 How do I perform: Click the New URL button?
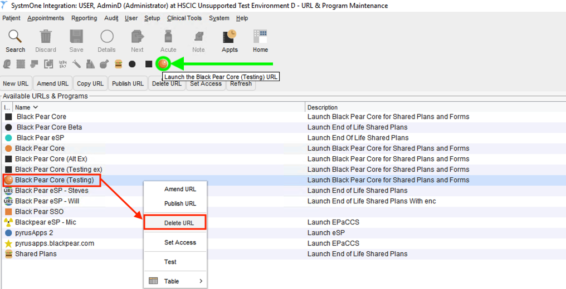(16, 83)
